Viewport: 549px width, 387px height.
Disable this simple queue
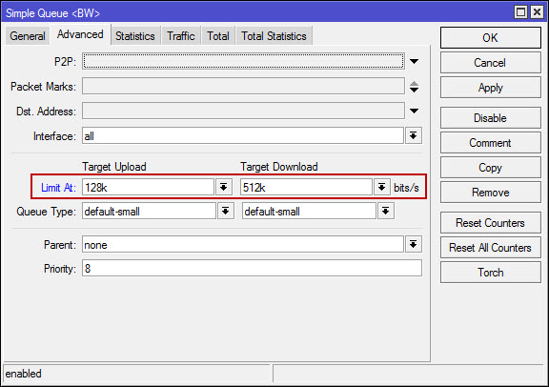(490, 118)
